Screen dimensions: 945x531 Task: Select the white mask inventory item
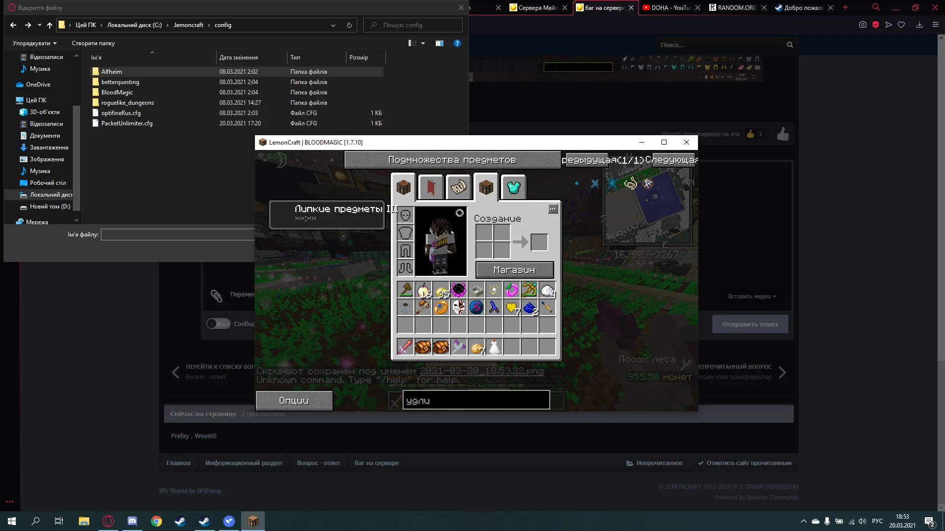pyautogui.click(x=458, y=307)
